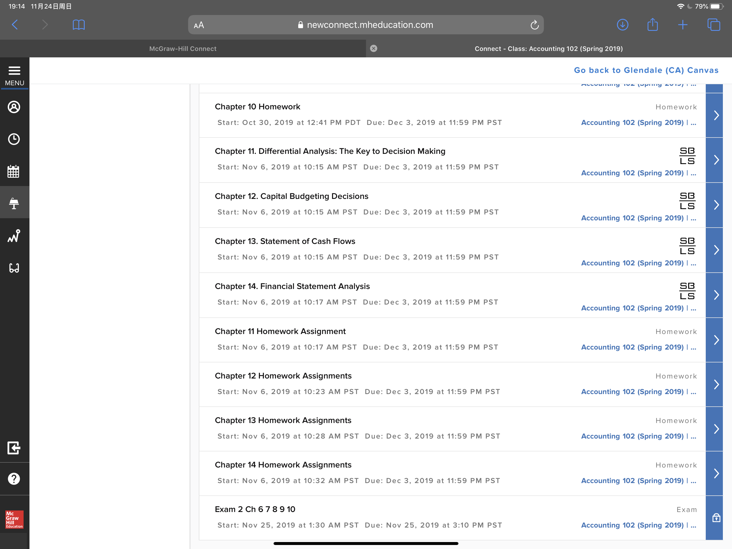Image resolution: width=732 pixels, height=549 pixels.
Task: Click SB LS icon for Chapter 14 Financial Statement
Action: [687, 291]
